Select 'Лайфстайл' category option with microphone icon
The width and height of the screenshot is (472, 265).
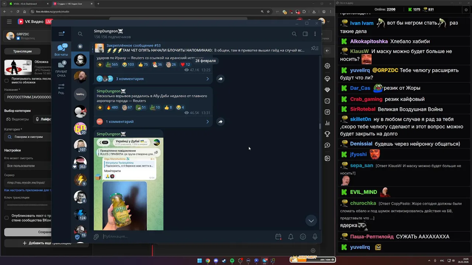tap(43, 119)
